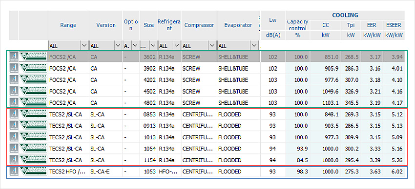Image resolution: width=415 pixels, height=189 pixels.
Task: Click the ESEER value 5.09
Action: coord(394,137)
